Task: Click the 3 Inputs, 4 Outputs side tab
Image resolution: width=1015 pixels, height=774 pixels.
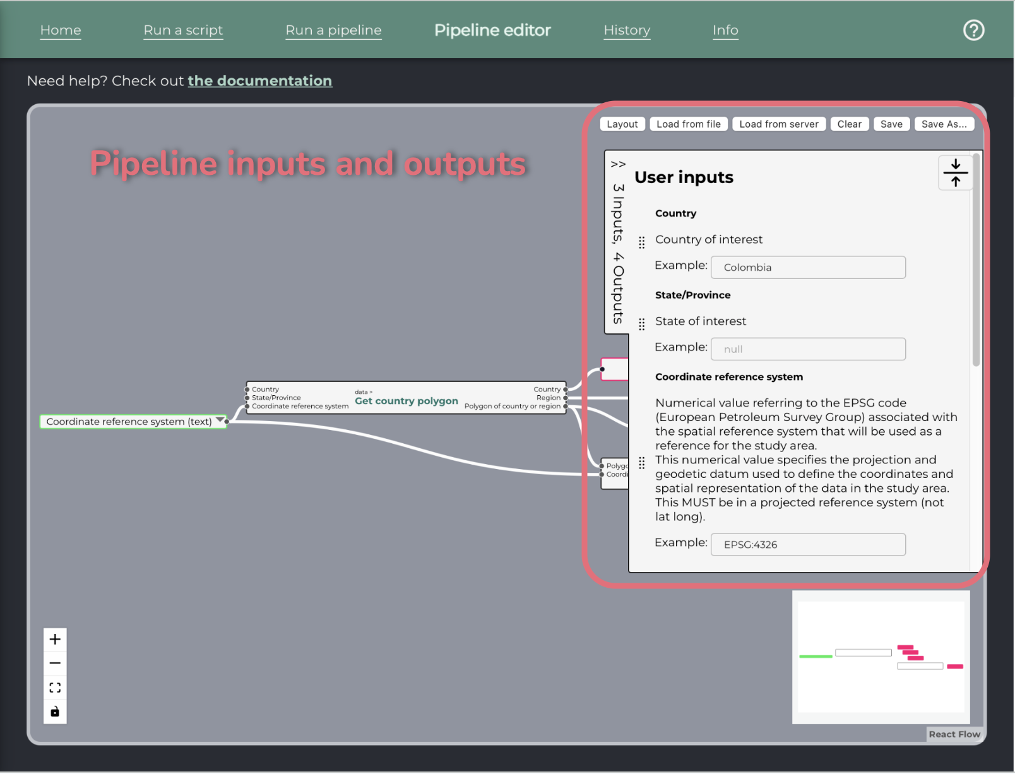Action: (618, 254)
